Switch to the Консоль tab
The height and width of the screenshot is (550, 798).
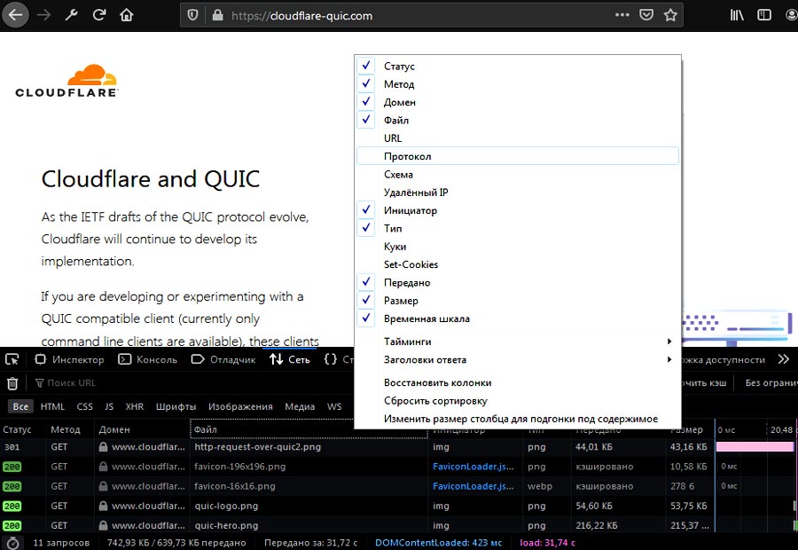coord(147,359)
